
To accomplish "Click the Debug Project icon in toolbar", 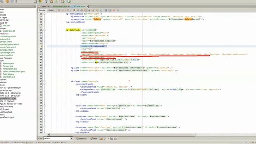I will click(x=63, y=1).
